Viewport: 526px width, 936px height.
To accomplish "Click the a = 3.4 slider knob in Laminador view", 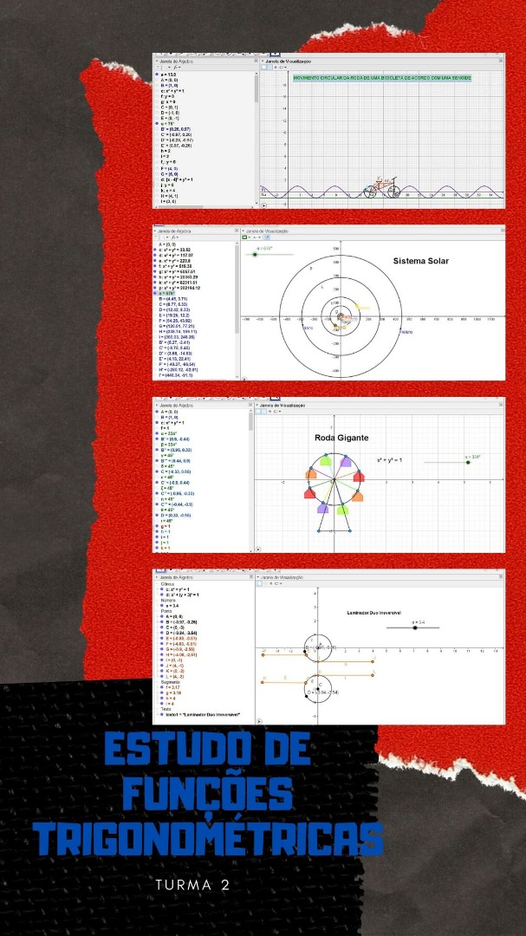I will coord(415,627).
